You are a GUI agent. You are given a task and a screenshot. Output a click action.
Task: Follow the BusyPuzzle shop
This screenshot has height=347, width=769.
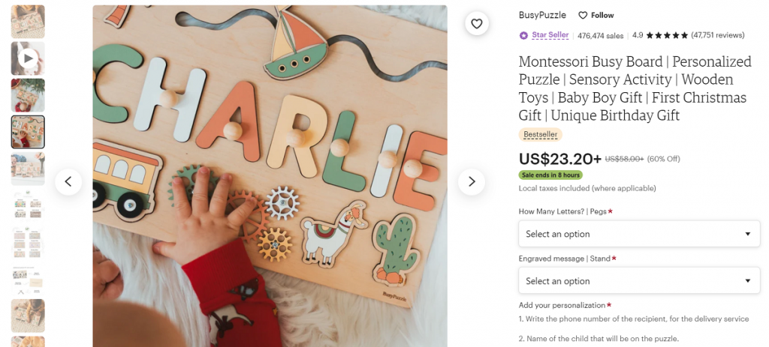click(596, 15)
